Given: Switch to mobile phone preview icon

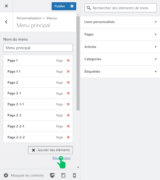Looking at the screenshot, I should coord(74,175).
